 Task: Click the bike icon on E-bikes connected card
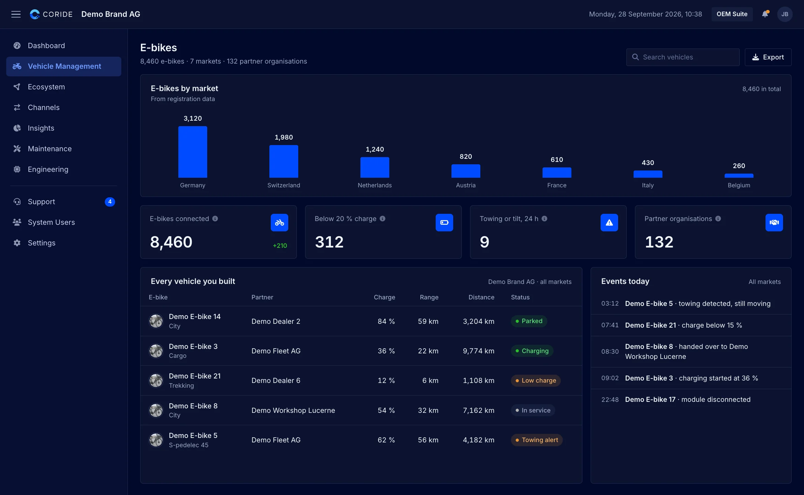tap(279, 223)
